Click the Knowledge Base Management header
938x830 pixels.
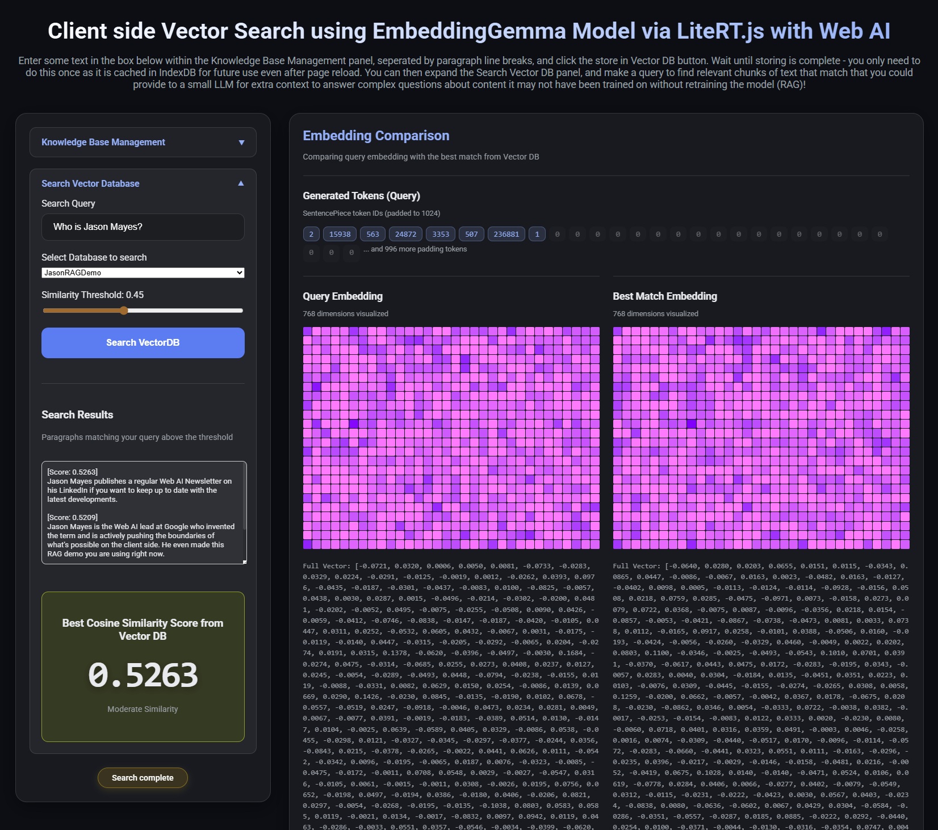pos(103,142)
